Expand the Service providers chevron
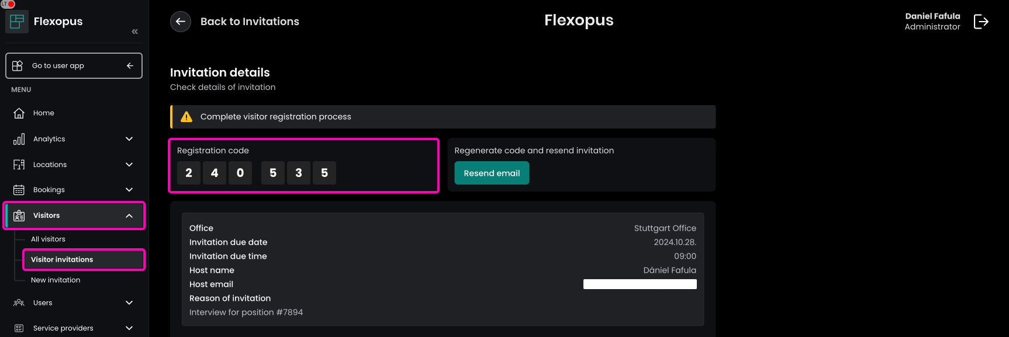The height and width of the screenshot is (337, 1009). [x=129, y=328]
